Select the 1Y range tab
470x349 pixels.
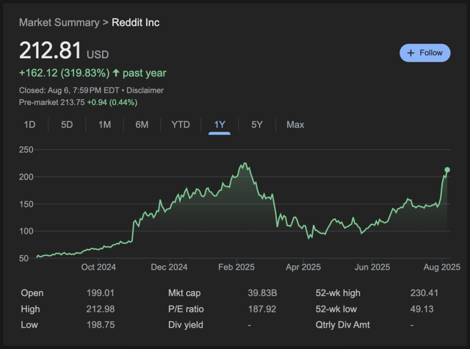(219, 124)
